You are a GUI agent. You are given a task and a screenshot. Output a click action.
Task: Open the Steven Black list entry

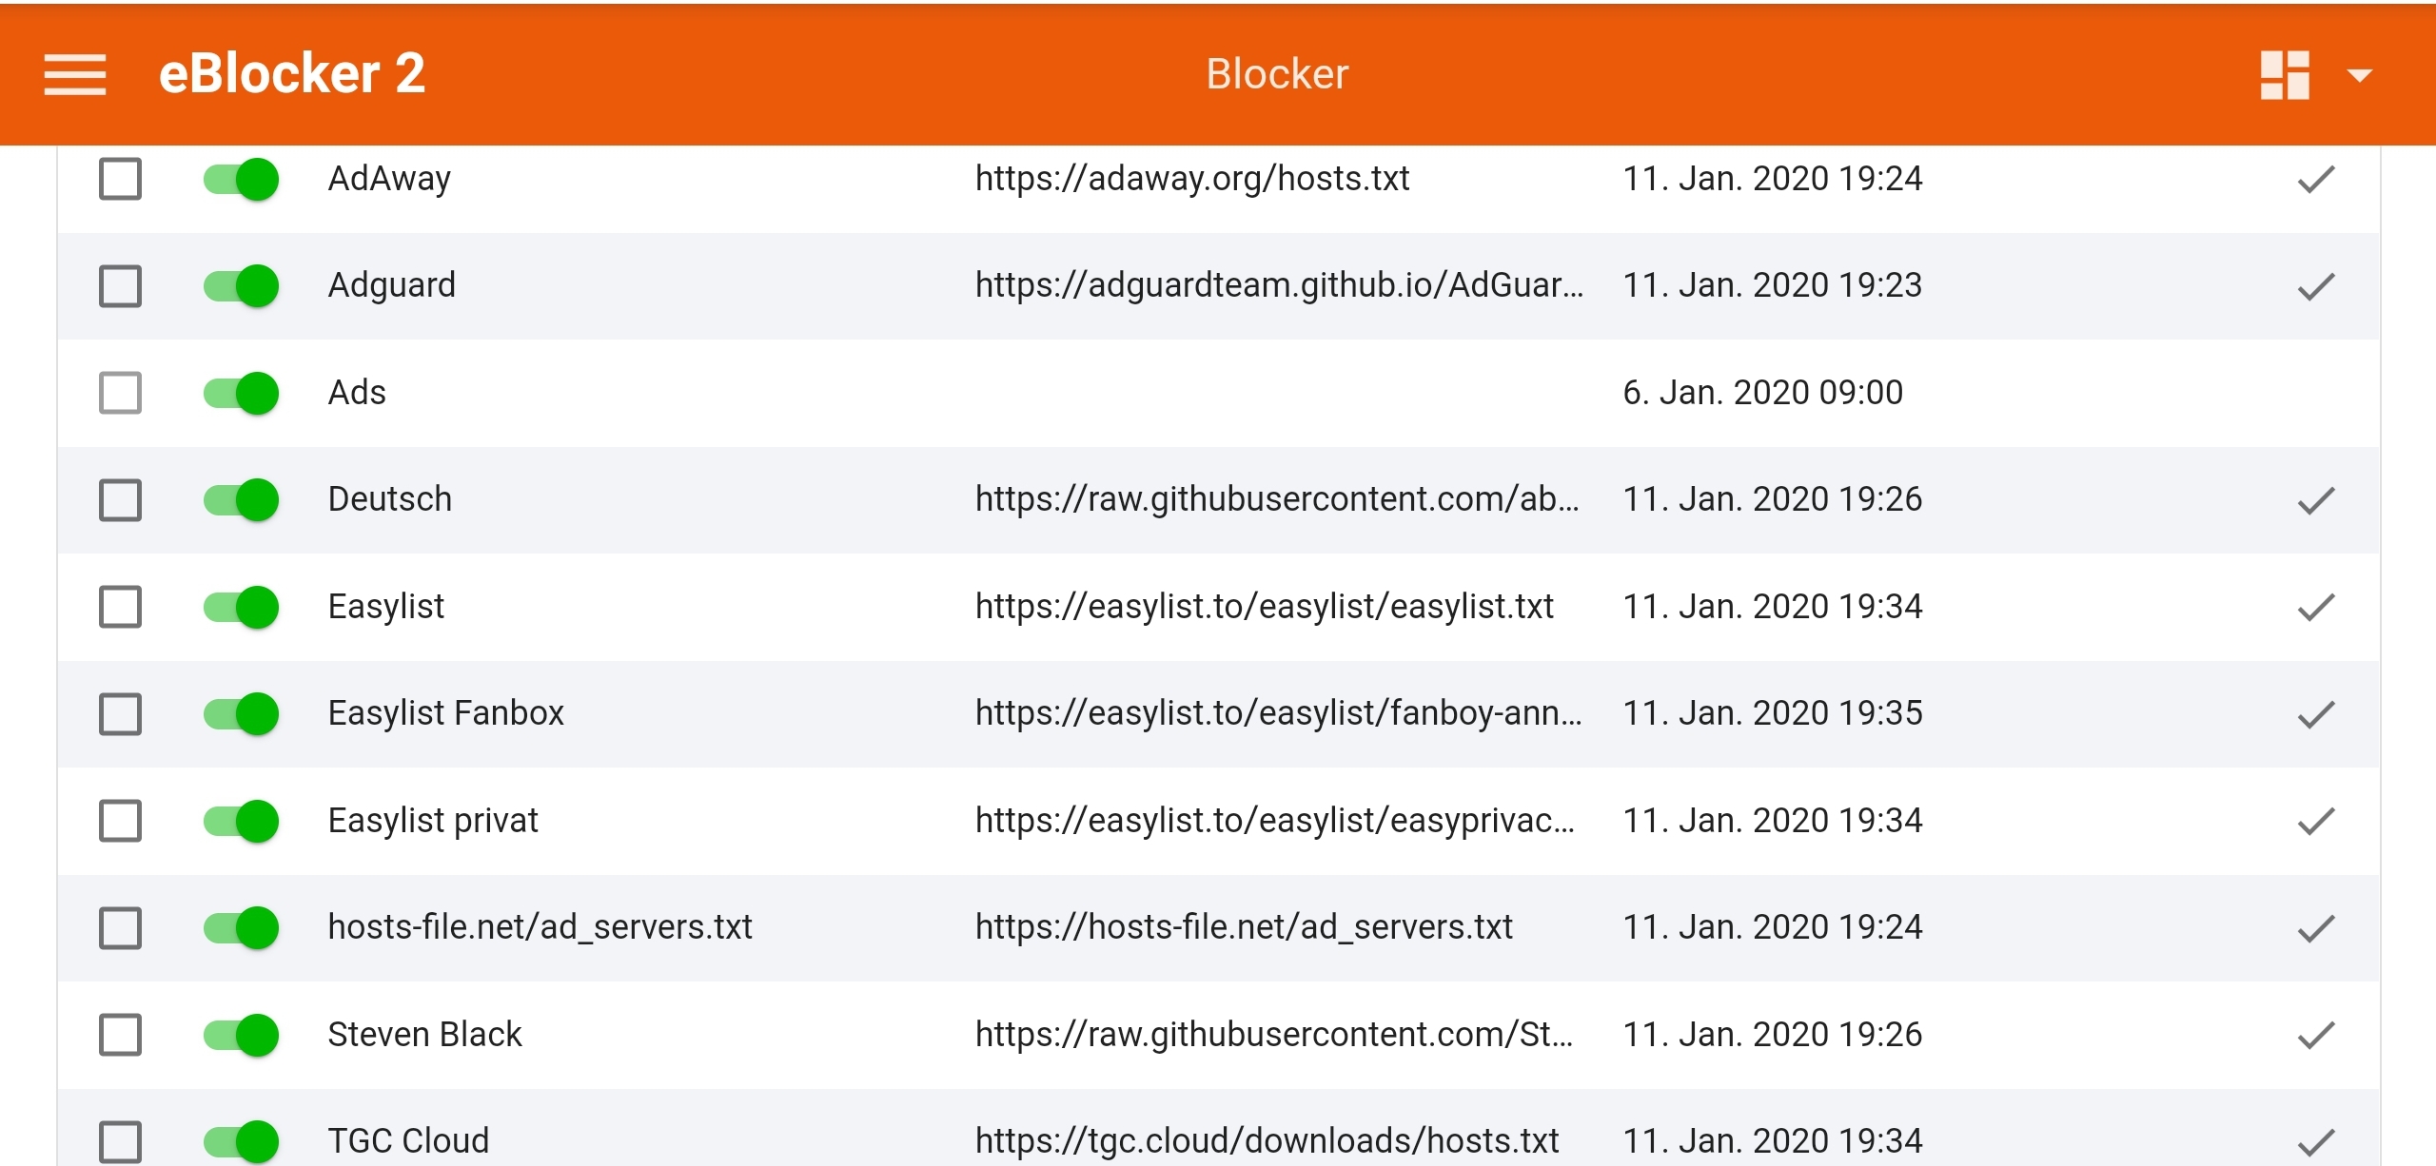tap(424, 1034)
